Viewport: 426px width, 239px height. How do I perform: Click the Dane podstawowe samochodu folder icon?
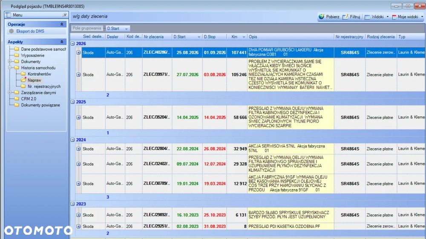(17, 49)
